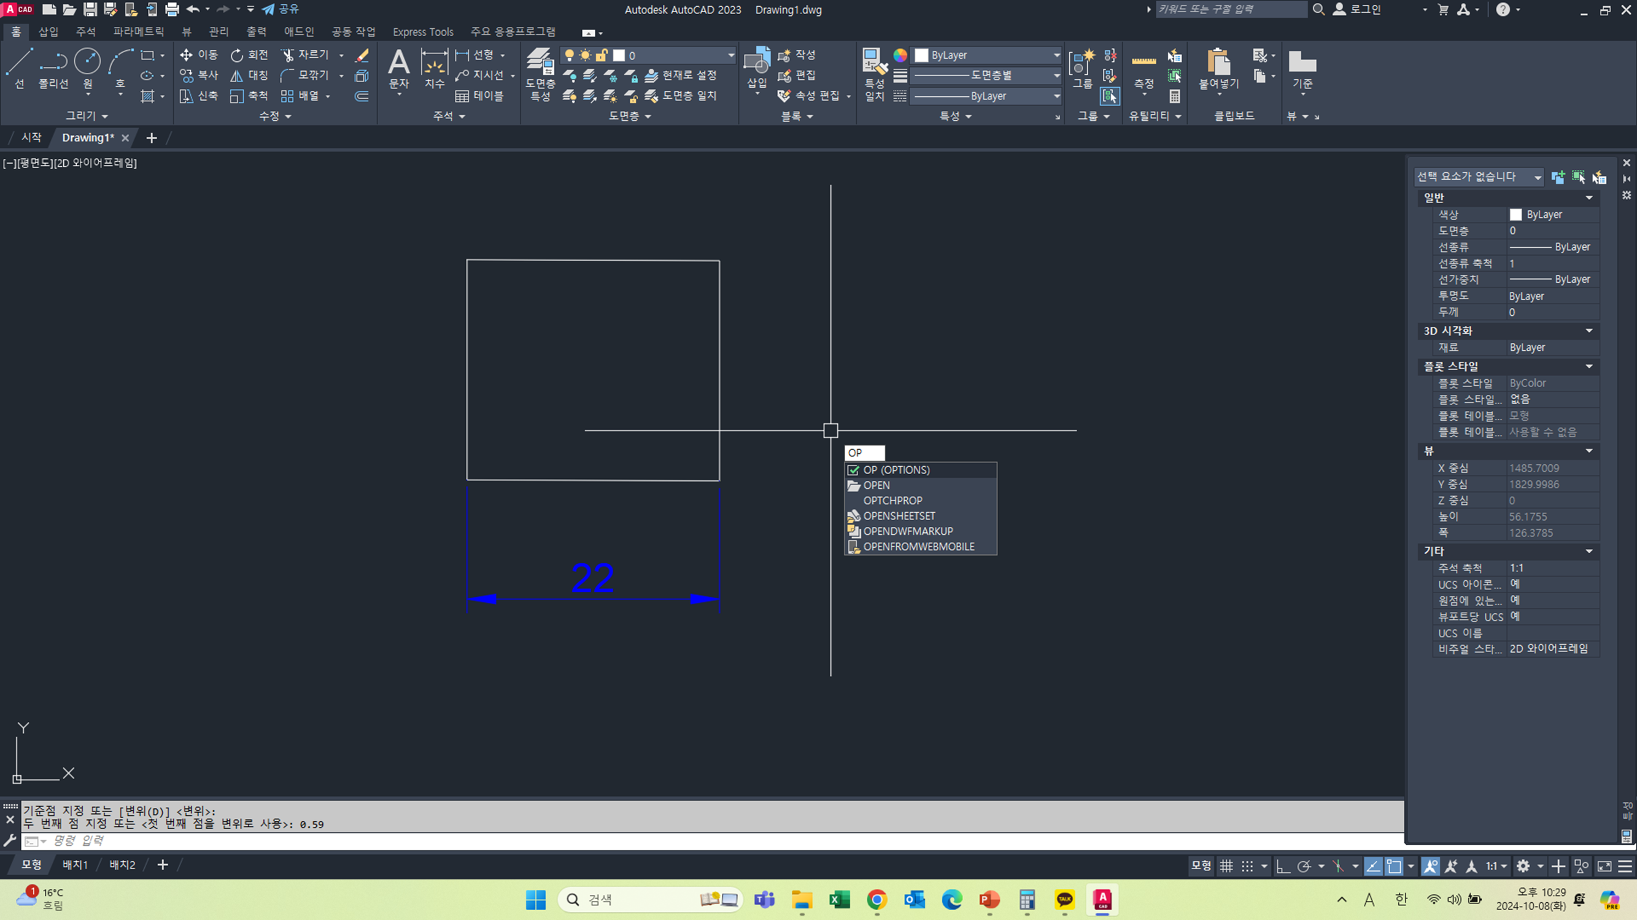This screenshot has height=920, width=1637.
Task: Toggle polar tracking in the status bar
Action: 1304,866
